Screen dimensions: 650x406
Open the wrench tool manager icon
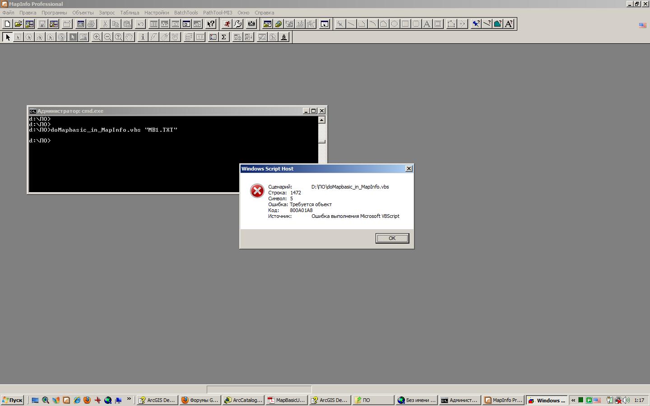coord(238,24)
